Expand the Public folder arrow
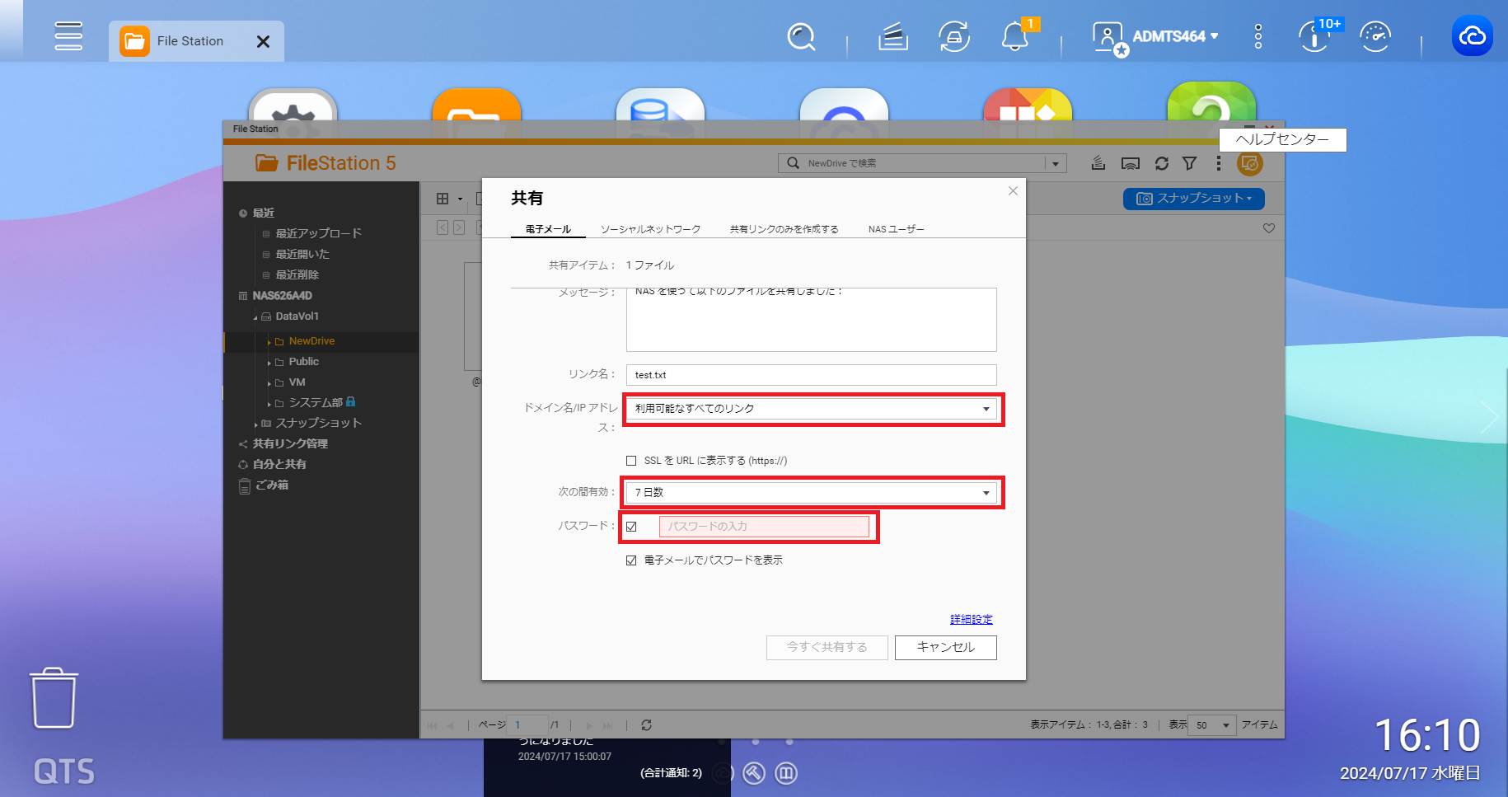This screenshot has width=1508, height=797. pyautogui.click(x=269, y=363)
